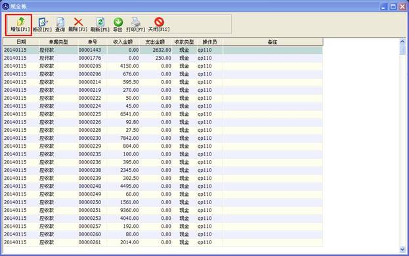Click scrollbar up arrow at top
Screen dimensions: 409x256
pos(402,41)
